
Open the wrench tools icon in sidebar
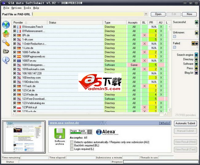click(x=6, y=43)
